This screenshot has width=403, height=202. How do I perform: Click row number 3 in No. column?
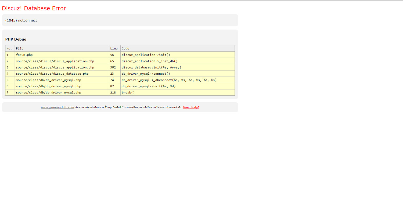[10, 67]
